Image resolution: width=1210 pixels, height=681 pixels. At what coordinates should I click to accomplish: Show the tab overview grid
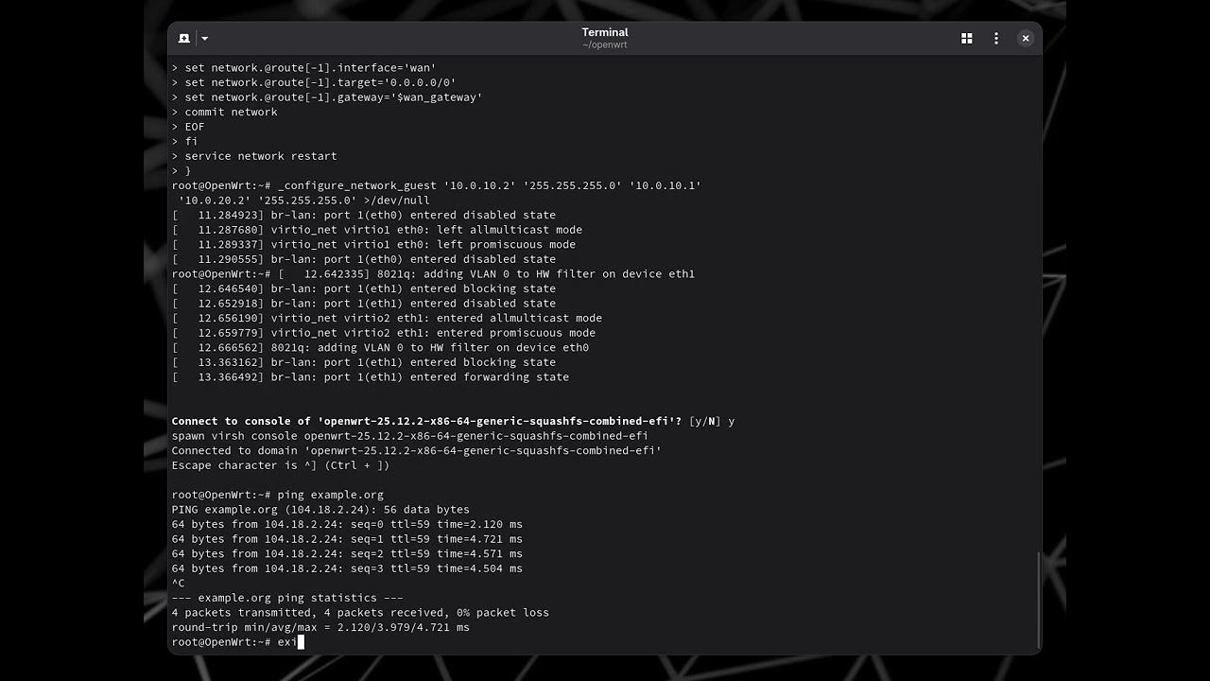click(966, 39)
